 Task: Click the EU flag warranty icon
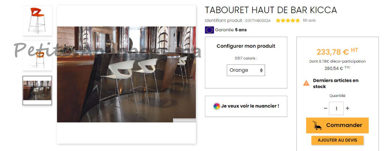coord(209,30)
